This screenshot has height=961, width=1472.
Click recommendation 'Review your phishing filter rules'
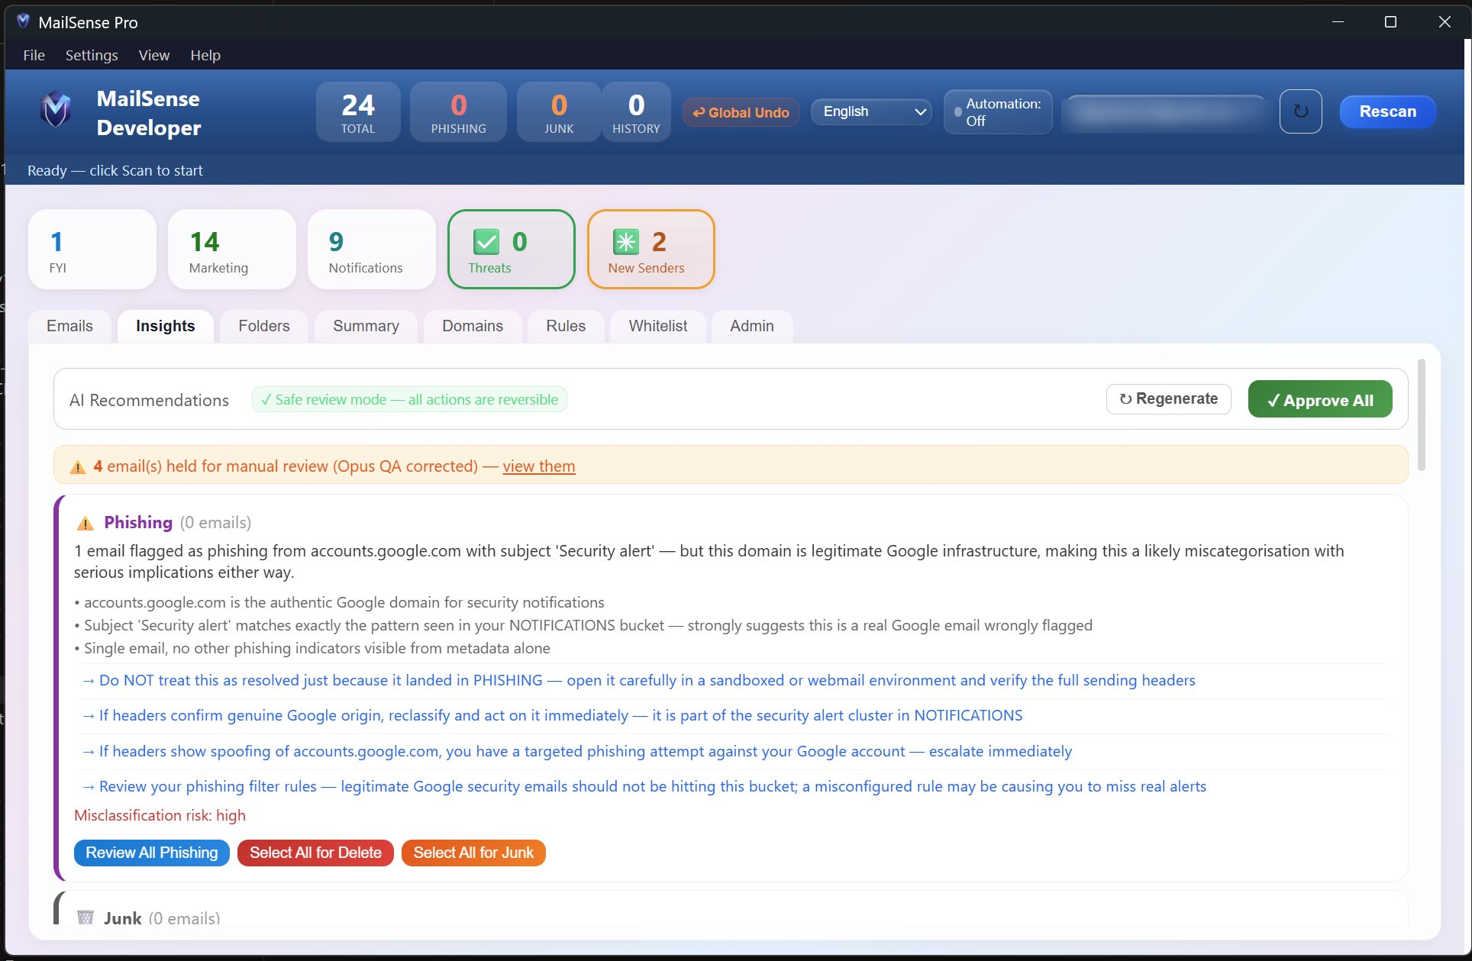(644, 786)
